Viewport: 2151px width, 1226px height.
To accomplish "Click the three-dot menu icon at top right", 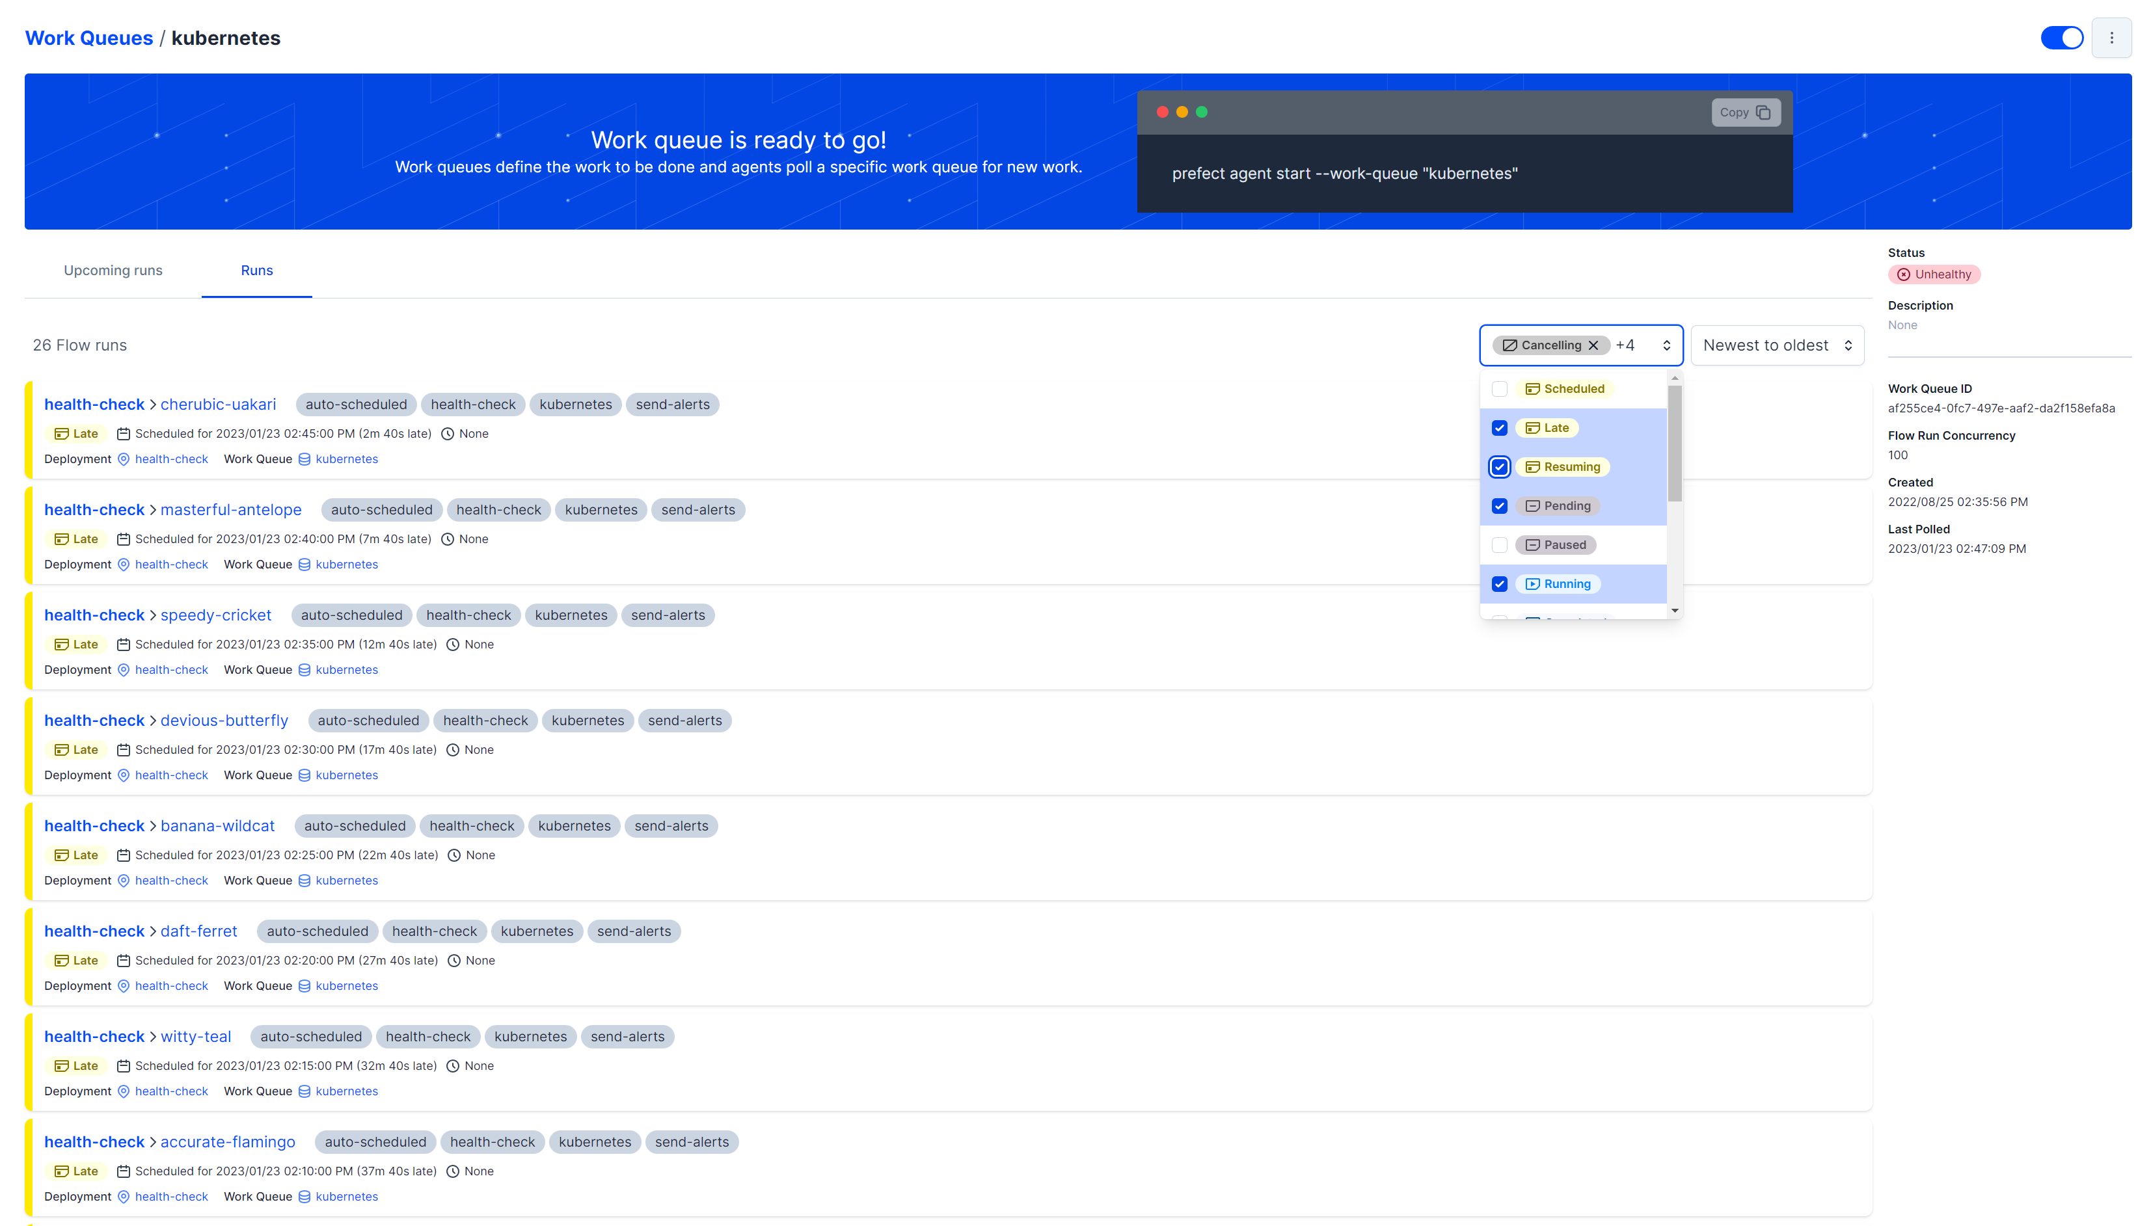I will click(2111, 38).
